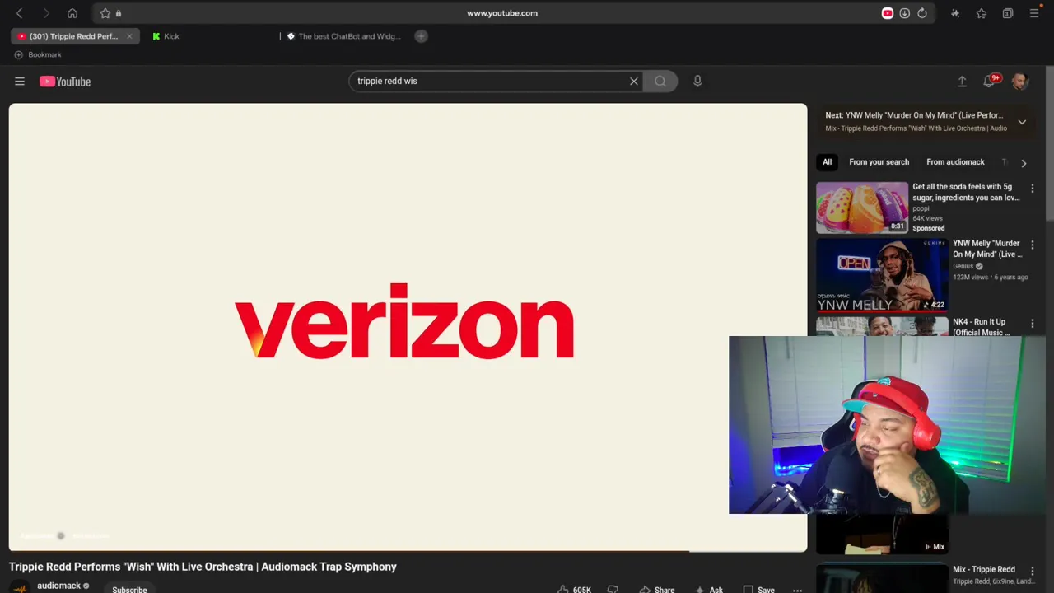Click the www.youtube.com address bar

pyautogui.click(x=502, y=13)
